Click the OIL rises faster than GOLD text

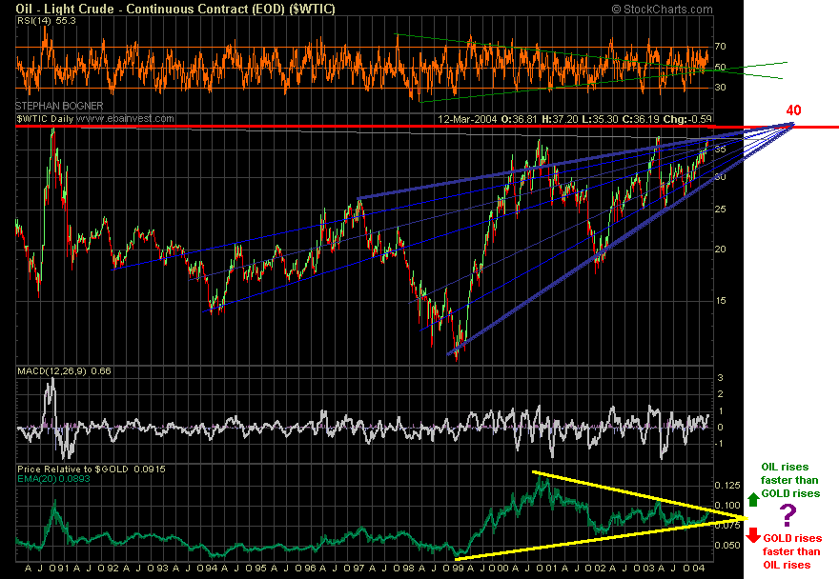(x=789, y=480)
